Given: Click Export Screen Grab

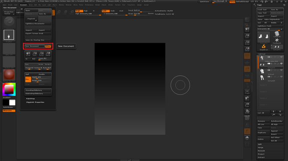Looking at the screenshot, I should (x=38, y=34).
